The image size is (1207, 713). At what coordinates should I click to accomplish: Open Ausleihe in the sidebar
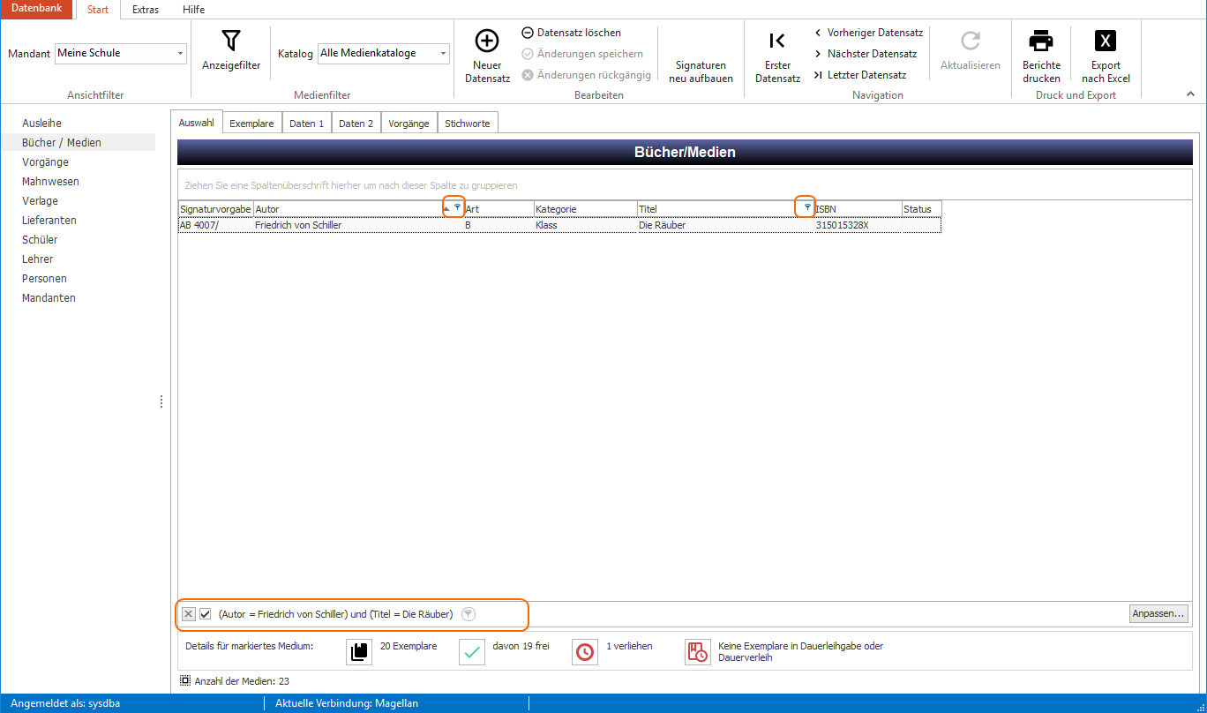tap(41, 123)
